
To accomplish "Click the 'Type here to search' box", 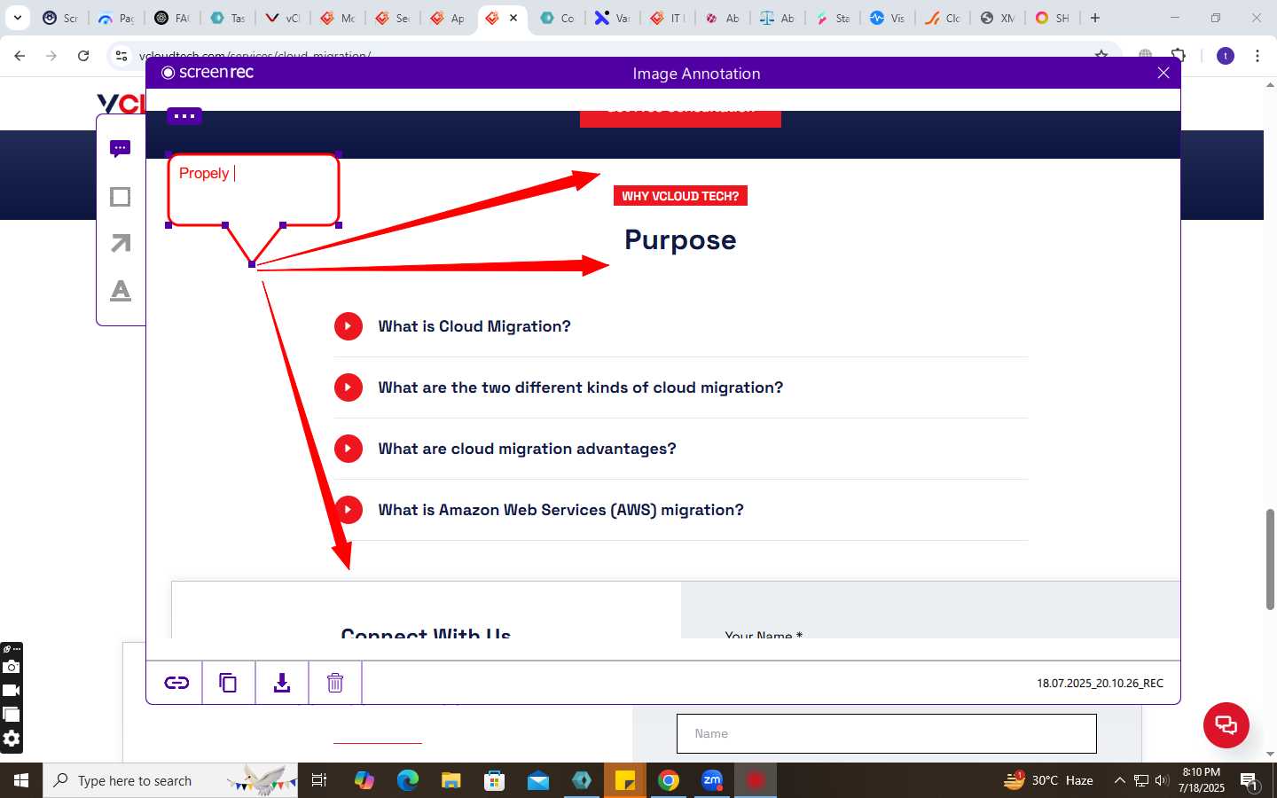I will (170, 780).
